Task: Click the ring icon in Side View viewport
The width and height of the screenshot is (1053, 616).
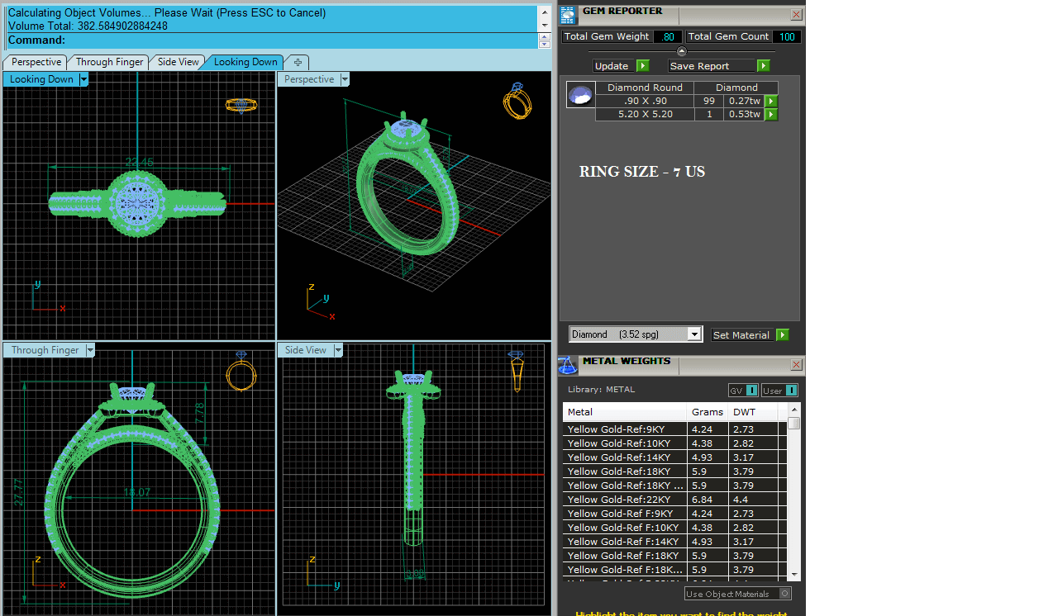Action: coord(517,372)
